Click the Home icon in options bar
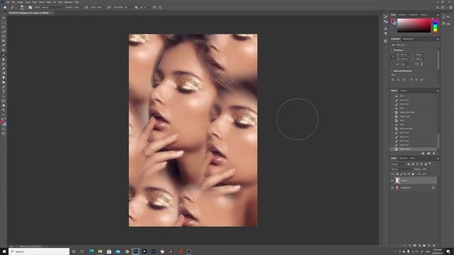 click(5, 8)
